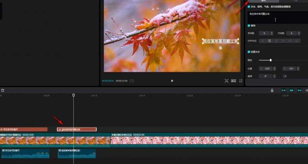Click the character spacing stepper arrows
The height and width of the screenshot is (164, 308).
(x=272, y=33)
